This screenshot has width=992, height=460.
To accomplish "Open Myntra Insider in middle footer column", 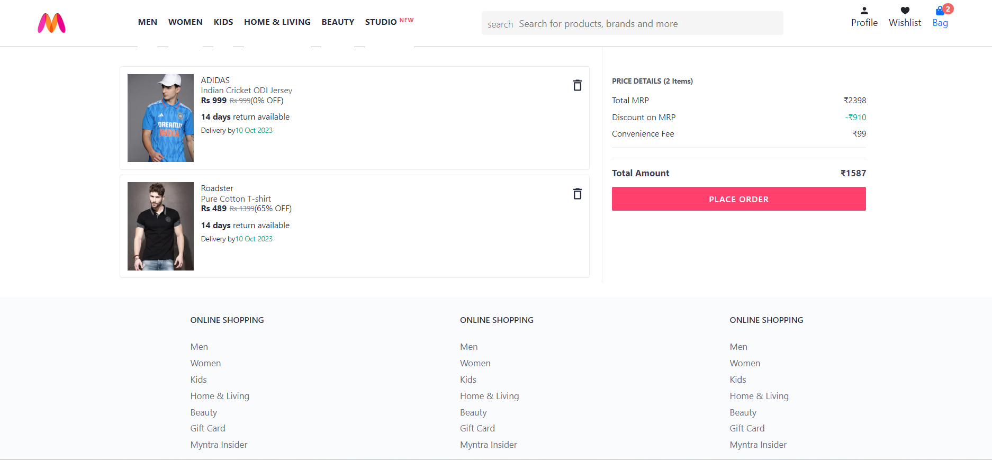I will pos(488,445).
